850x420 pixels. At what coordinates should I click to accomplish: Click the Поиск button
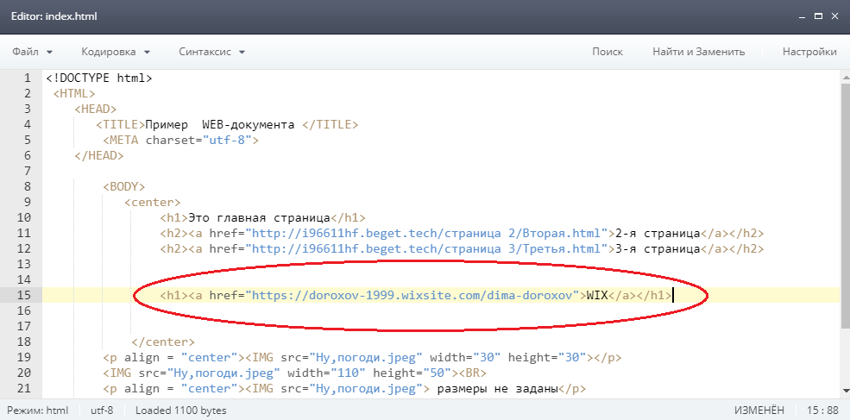tap(608, 52)
